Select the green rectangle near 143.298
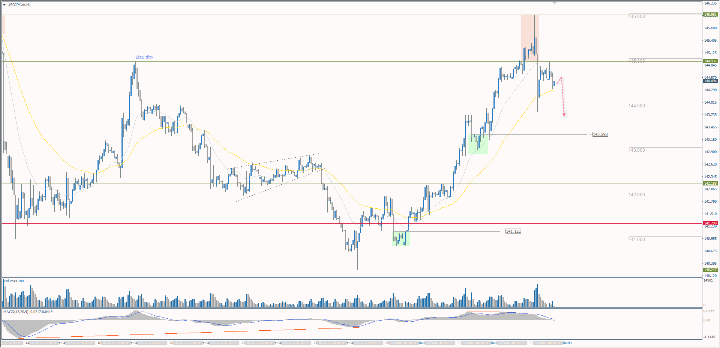The height and width of the screenshot is (348, 720). [478, 144]
